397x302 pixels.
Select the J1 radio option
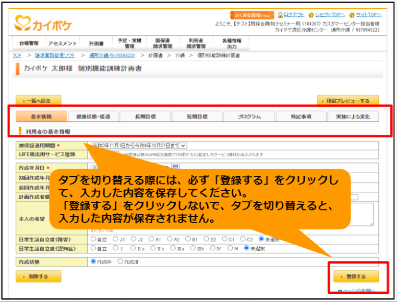(116, 239)
